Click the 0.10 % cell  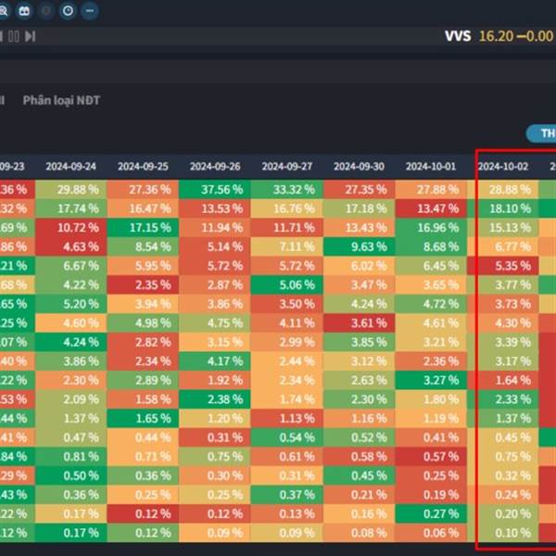[x=503, y=533]
